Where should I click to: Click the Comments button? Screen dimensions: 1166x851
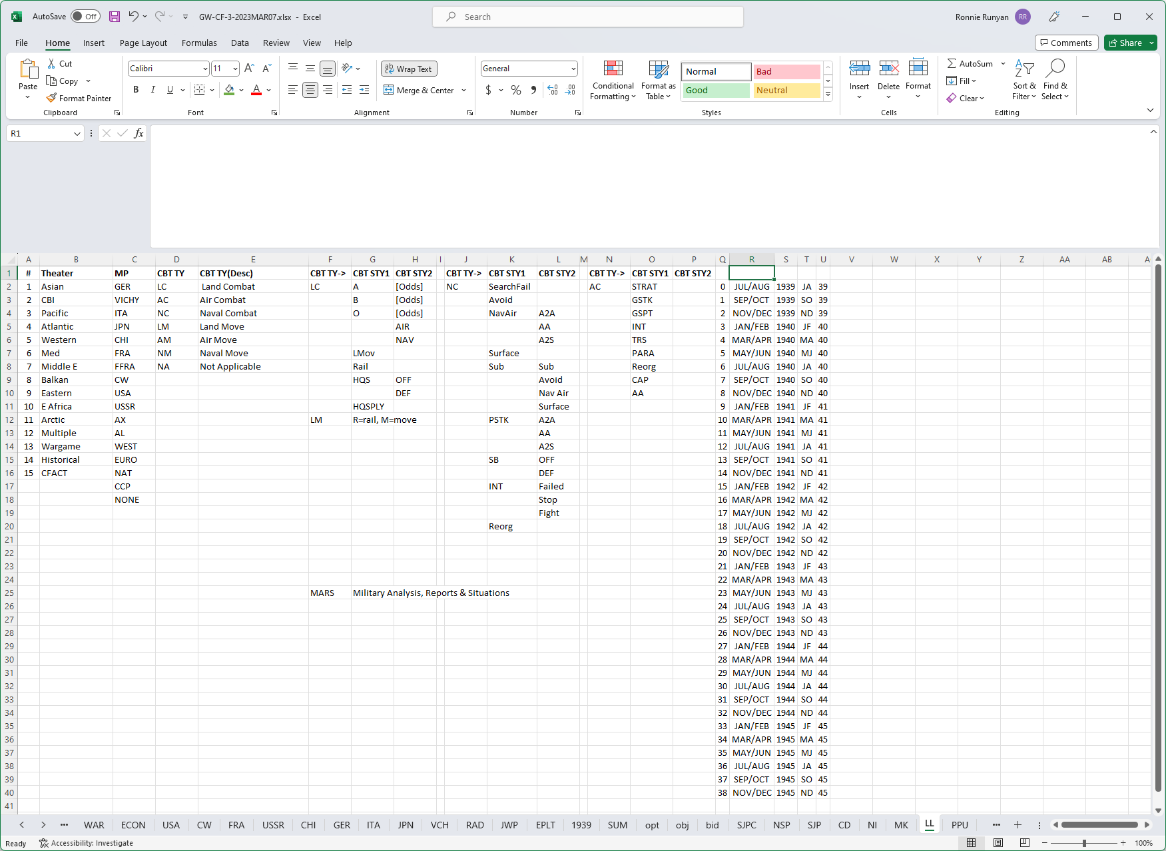1066,43
